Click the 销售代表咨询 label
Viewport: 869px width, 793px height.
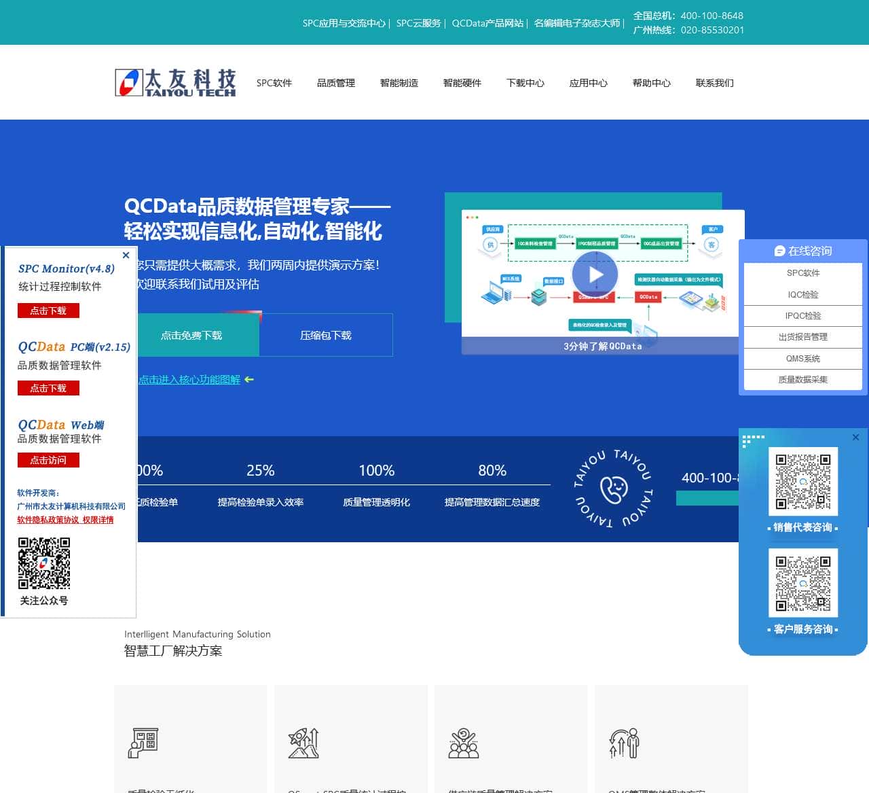803,527
